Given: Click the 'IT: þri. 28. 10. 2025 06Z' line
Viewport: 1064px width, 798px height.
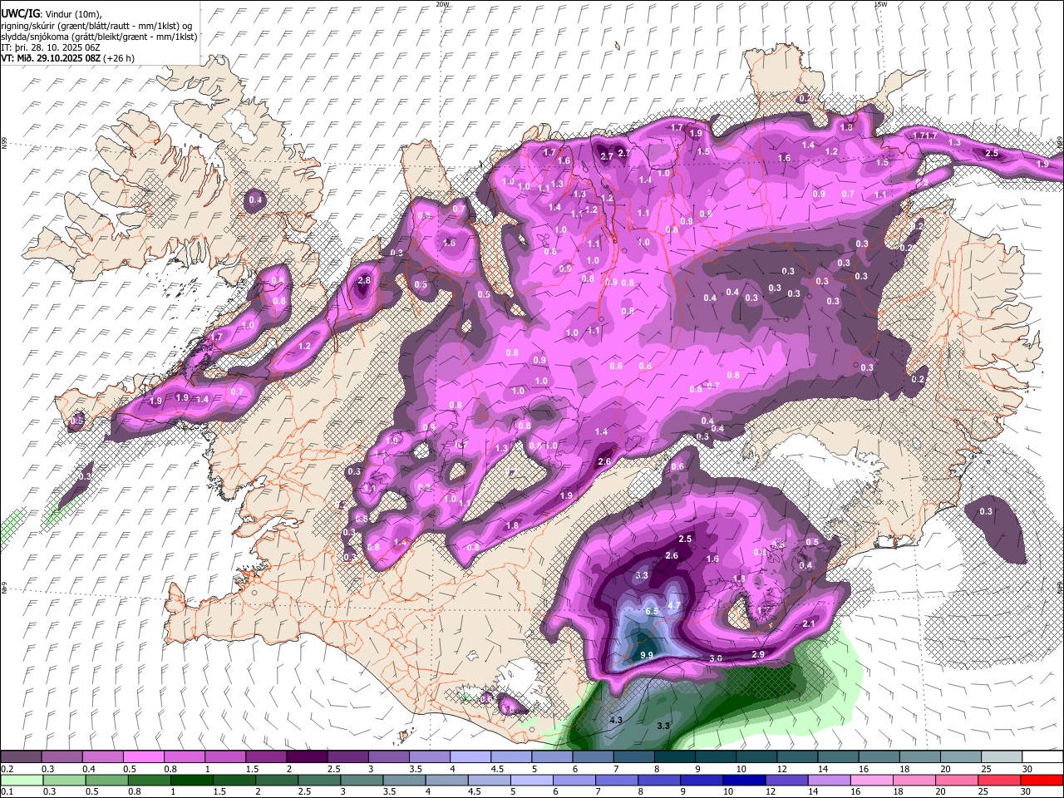Looking at the screenshot, I should tap(50, 47).
